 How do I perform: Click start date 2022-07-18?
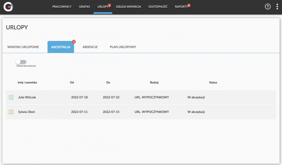coord(79,97)
